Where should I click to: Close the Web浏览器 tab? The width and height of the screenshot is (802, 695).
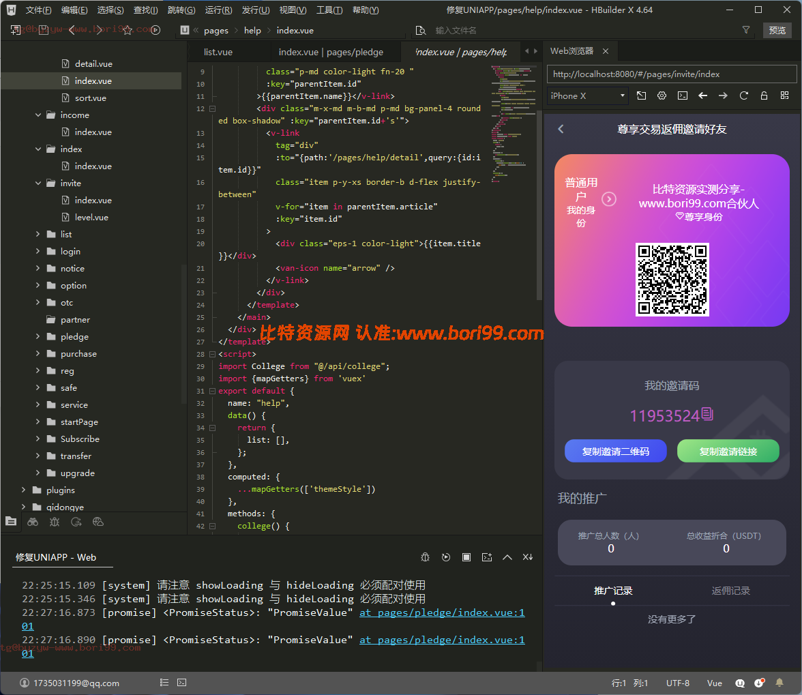click(606, 51)
